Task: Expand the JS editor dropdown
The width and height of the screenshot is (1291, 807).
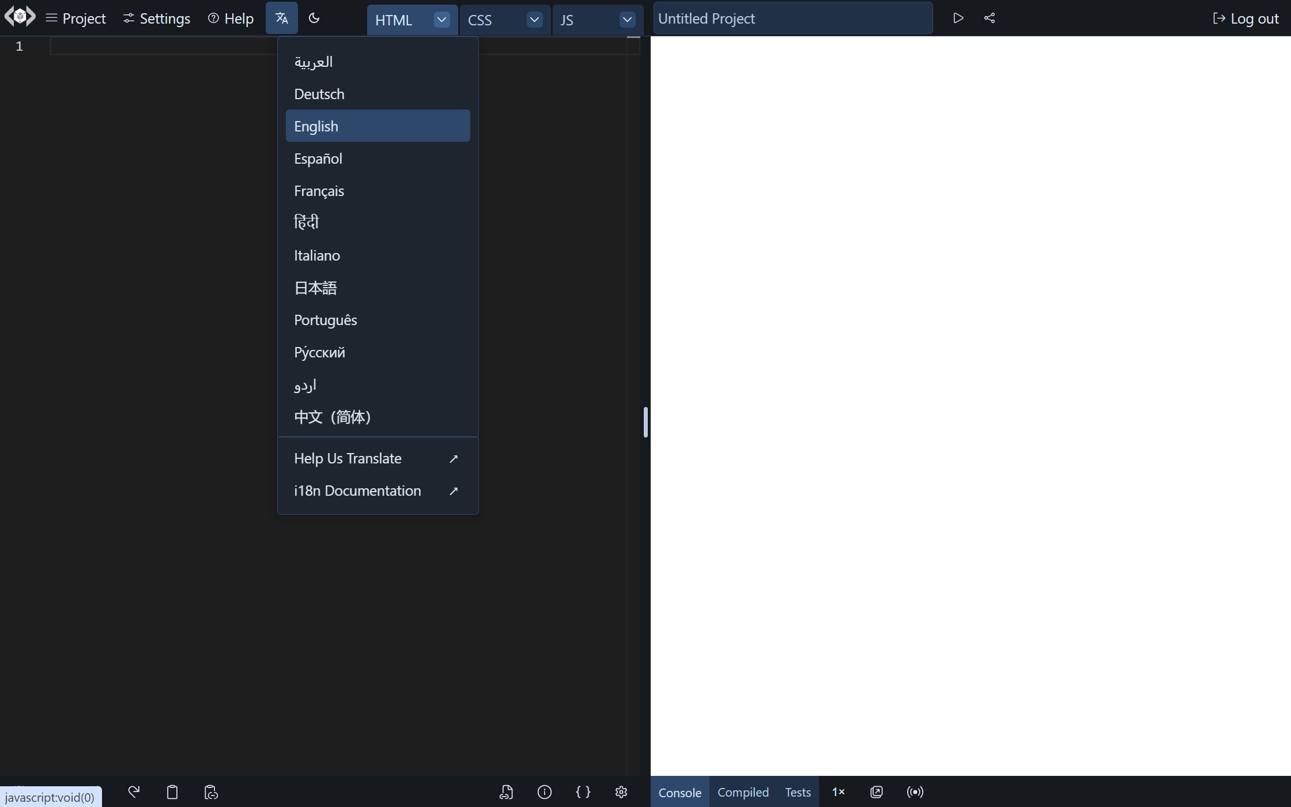Action: (626, 20)
